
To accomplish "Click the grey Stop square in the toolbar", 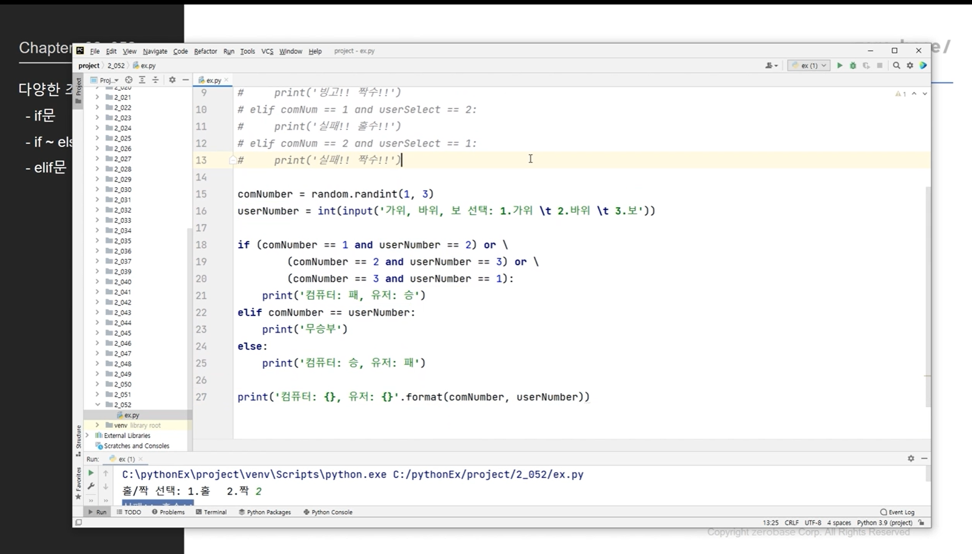I will (x=880, y=66).
